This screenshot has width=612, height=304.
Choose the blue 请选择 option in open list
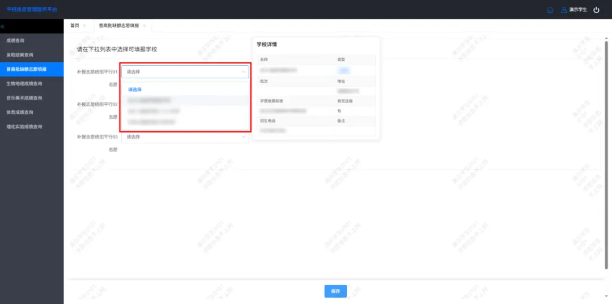click(135, 90)
